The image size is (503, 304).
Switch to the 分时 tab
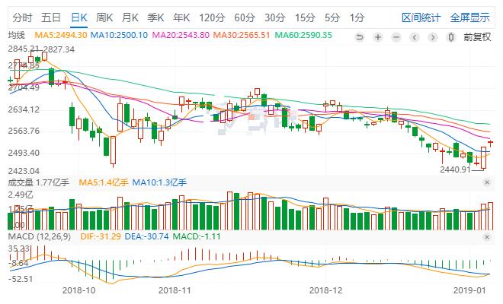(x=22, y=17)
